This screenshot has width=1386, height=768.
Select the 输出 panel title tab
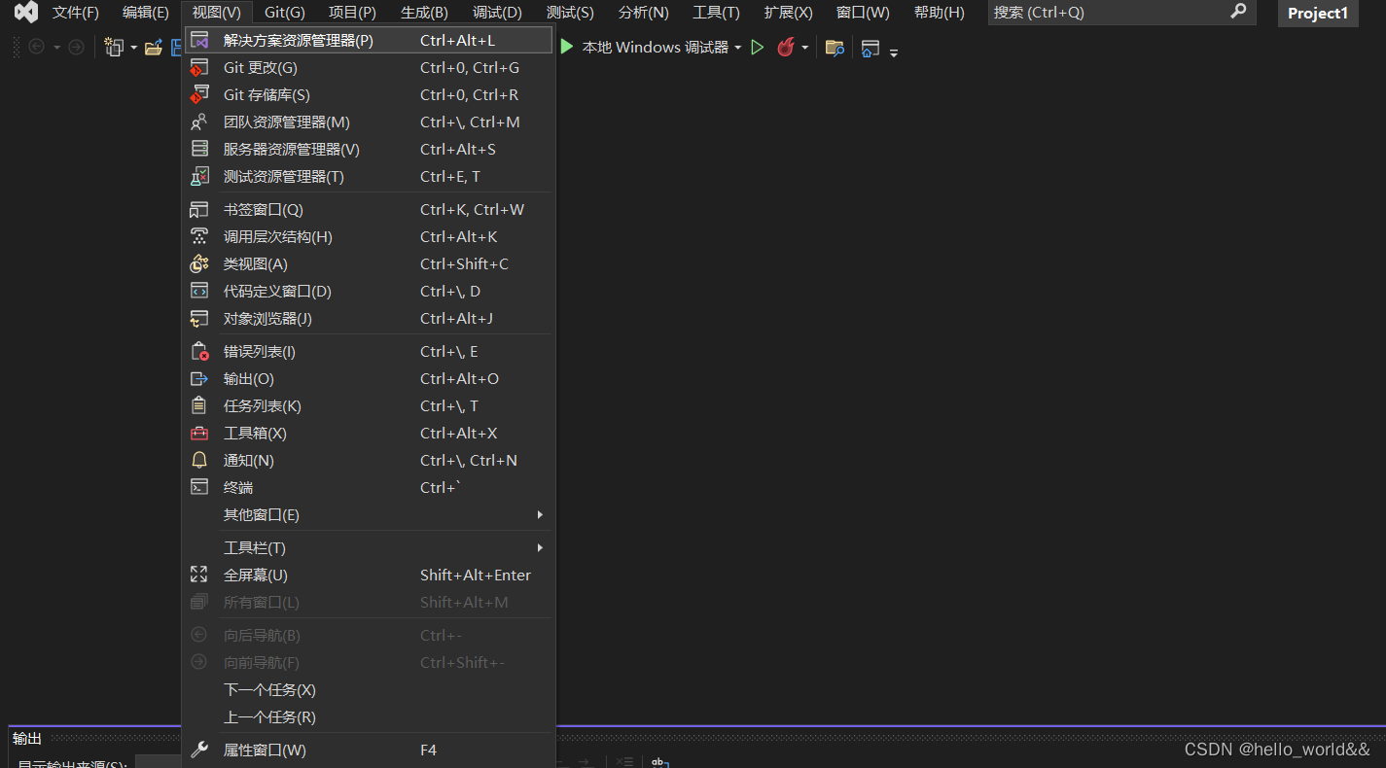tap(27, 739)
